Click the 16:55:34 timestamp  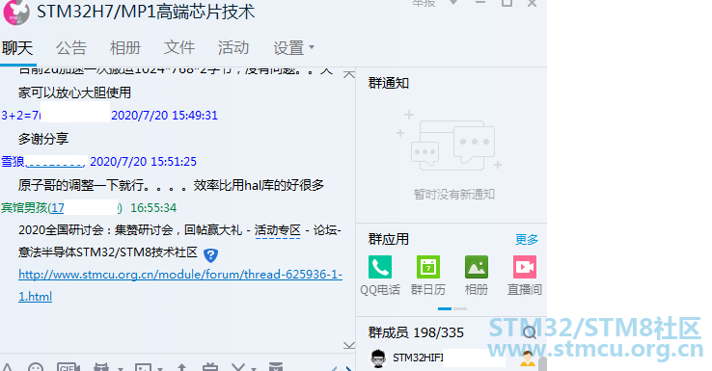click(153, 208)
